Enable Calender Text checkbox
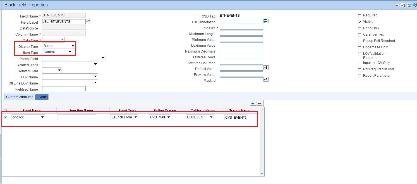 [x=360, y=35]
